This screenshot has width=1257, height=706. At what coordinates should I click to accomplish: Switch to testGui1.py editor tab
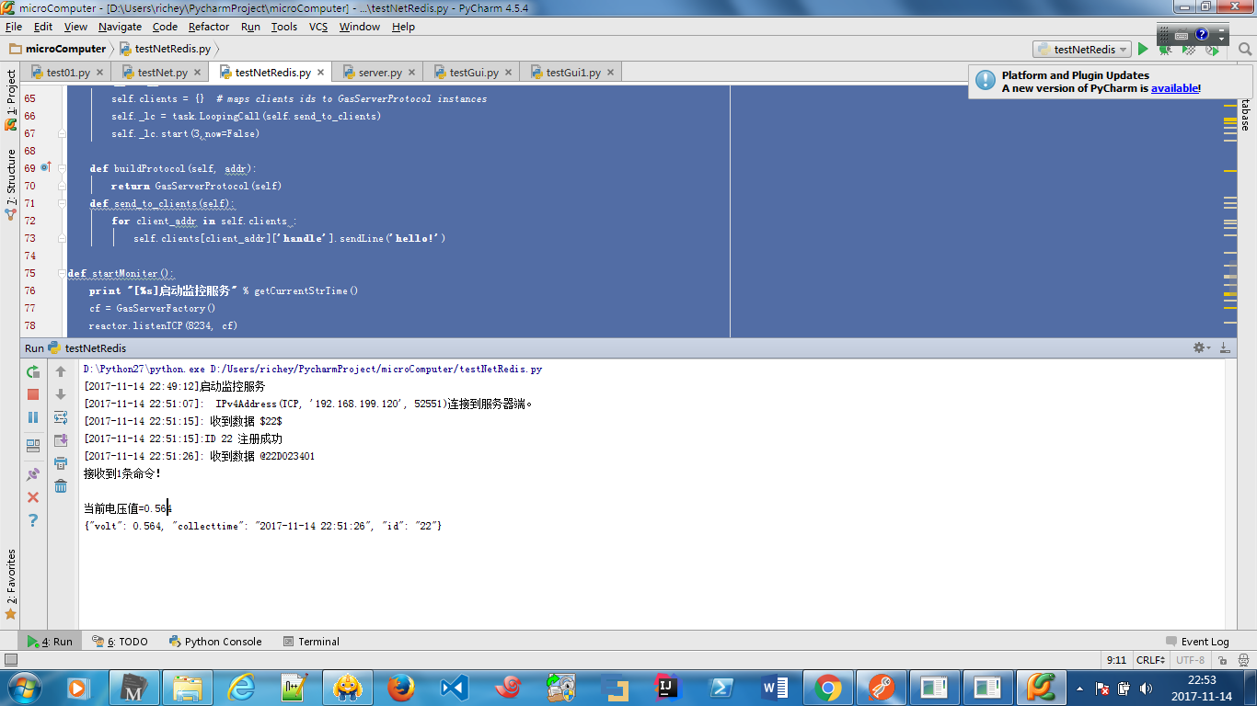pyautogui.click(x=573, y=72)
